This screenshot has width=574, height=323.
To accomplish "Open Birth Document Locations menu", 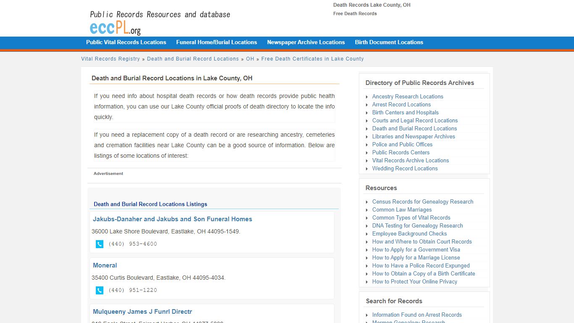I will coord(389,42).
